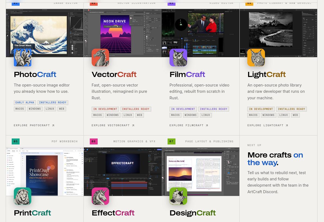Click the Installers Ready tag on LightCraft
This screenshot has width=324, height=222.
pos(292,109)
